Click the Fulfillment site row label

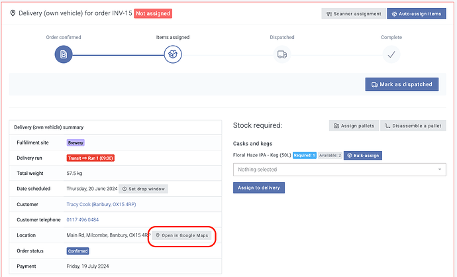click(32, 142)
